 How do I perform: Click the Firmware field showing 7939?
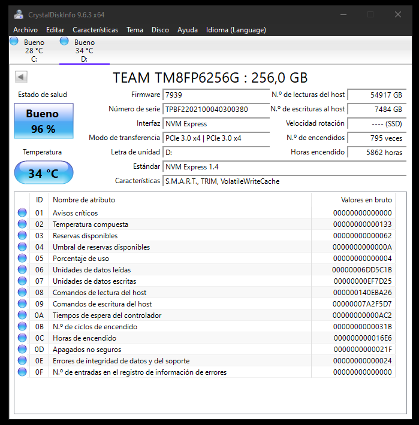point(216,95)
